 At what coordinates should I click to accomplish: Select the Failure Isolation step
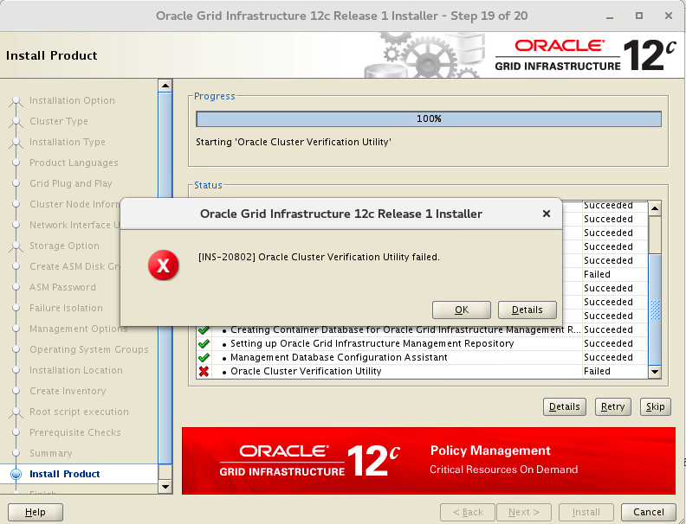click(66, 308)
